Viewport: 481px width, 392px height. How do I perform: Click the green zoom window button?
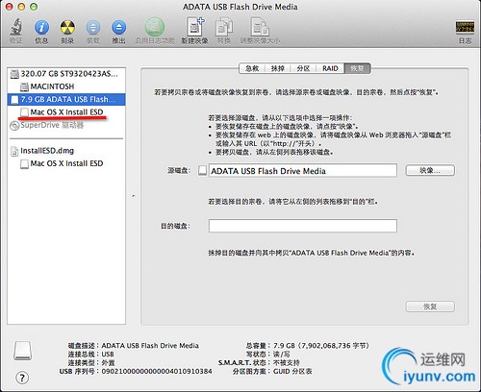pyautogui.click(x=34, y=7)
